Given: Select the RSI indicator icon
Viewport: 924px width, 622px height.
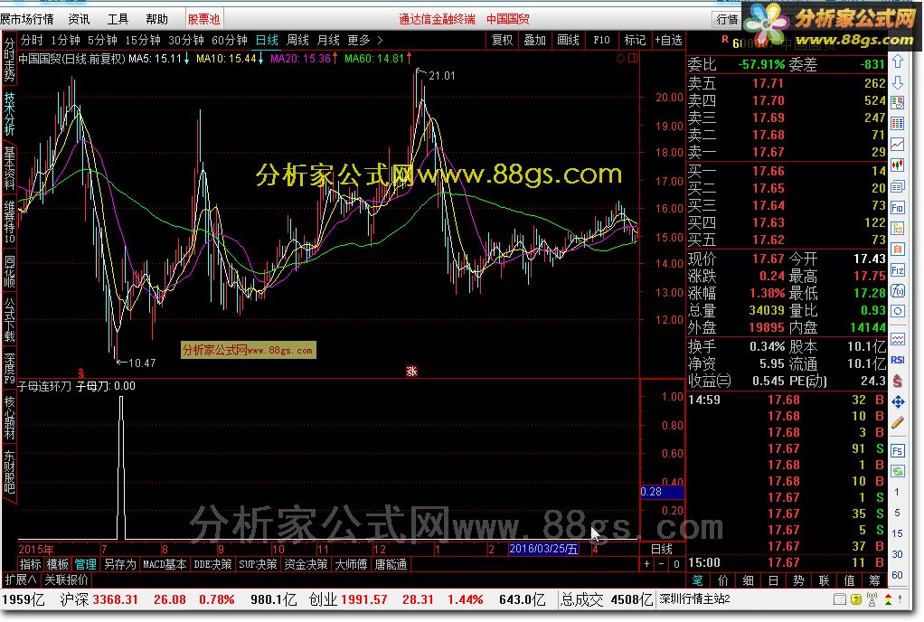Looking at the screenshot, I should point(898,360).
